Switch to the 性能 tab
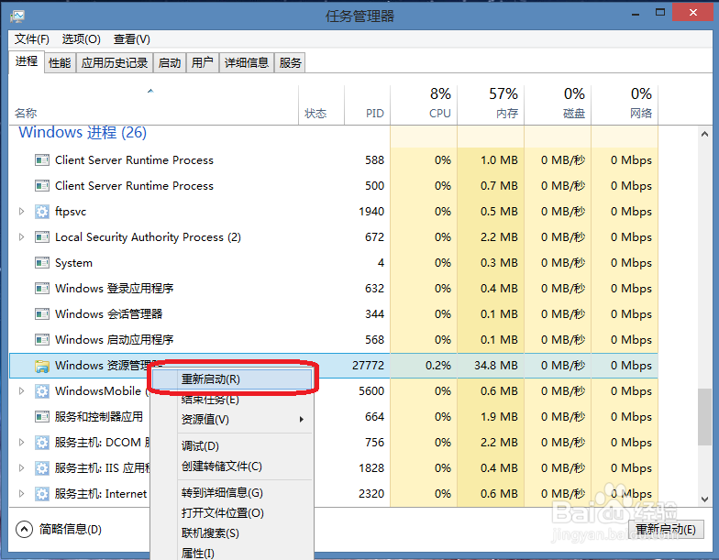The height and width of the screenshot is (560, 719). point(61,62)
